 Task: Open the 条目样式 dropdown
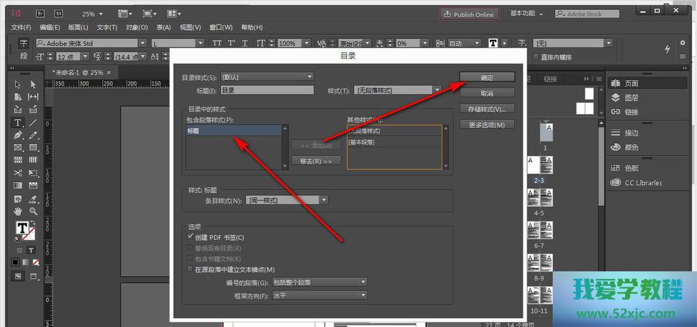click(286, 200)
